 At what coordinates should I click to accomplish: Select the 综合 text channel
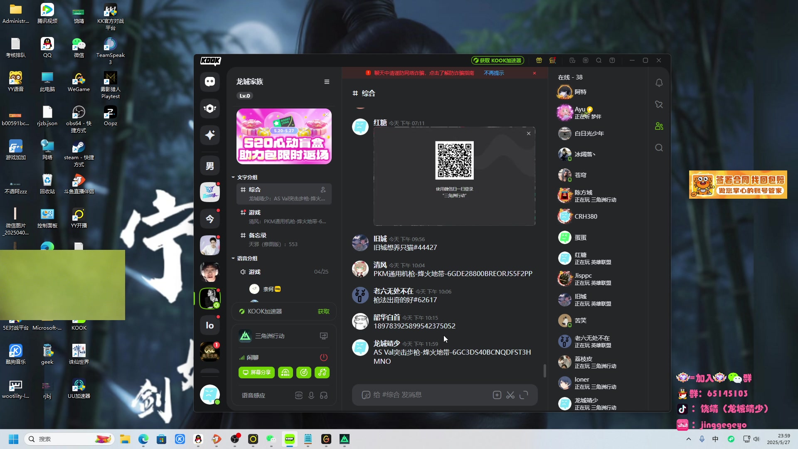coord(284,194)
